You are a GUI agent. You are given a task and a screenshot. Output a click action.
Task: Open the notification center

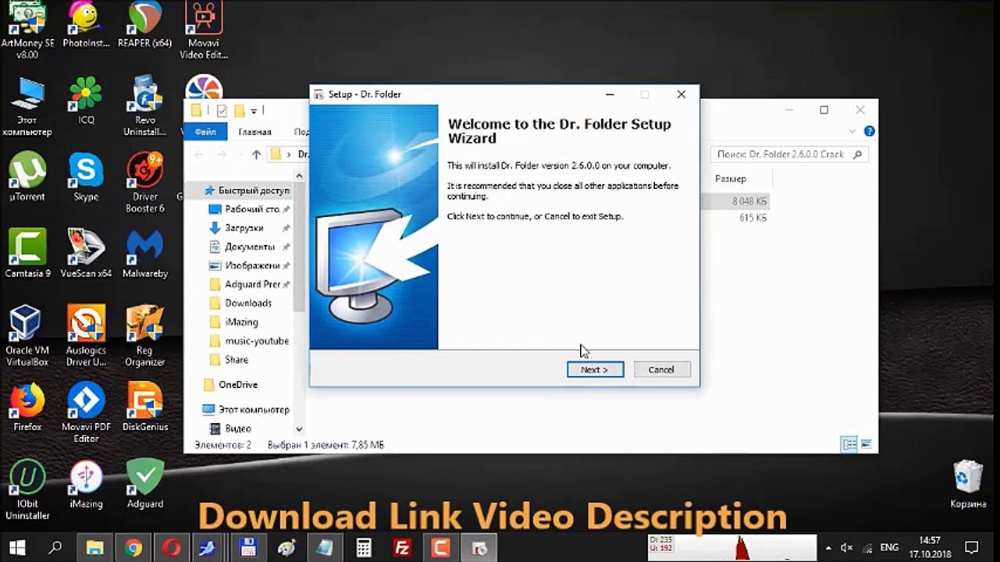pos(972,547)
